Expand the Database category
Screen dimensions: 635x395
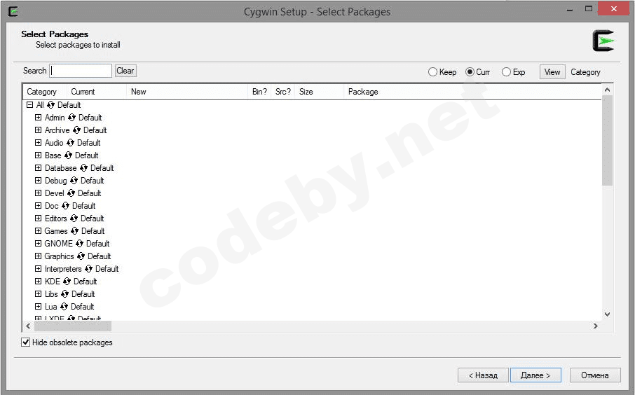(38, 167)
